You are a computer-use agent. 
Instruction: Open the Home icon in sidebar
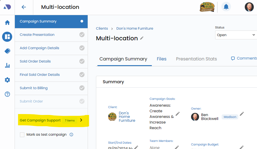[7, 23]
